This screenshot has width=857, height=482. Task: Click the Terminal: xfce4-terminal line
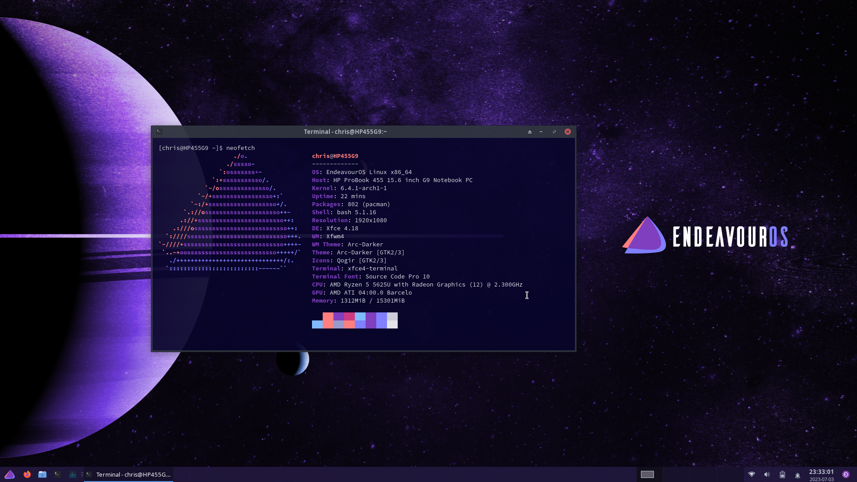[355, 269]
